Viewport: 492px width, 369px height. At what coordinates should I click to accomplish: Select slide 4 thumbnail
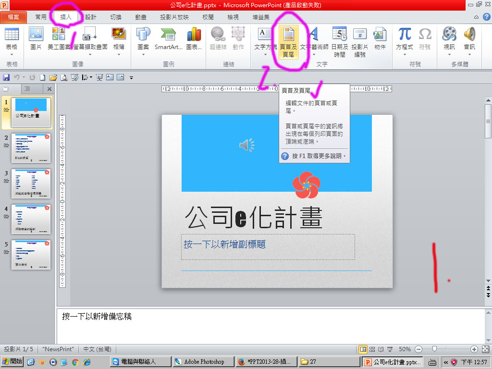[31, 219]
